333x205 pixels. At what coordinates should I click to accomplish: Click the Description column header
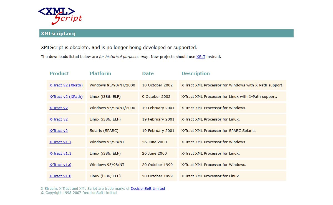click(196, 73)
